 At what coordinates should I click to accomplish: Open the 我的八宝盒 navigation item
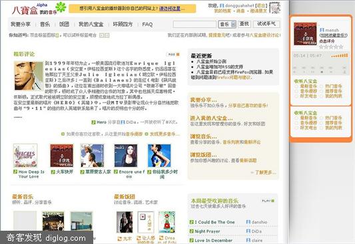(91, 24)
